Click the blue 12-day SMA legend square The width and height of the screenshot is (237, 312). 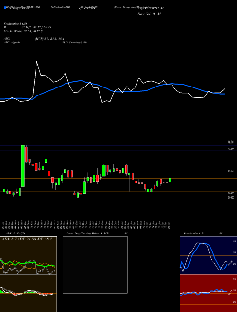[x=5, y=8]
